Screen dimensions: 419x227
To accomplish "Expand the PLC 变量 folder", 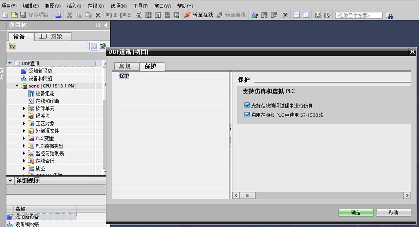I will 24,138.
